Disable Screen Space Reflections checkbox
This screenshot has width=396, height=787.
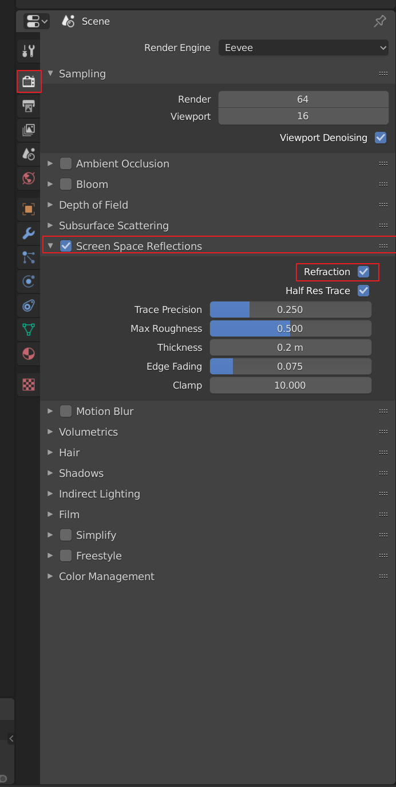(66, 246)
